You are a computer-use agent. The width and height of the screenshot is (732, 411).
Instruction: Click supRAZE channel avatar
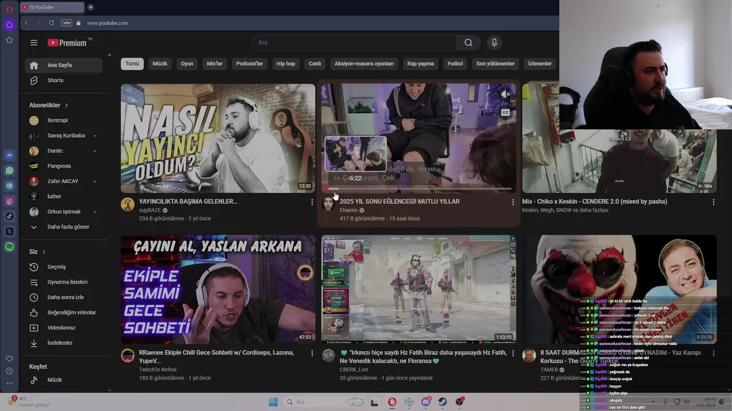coord(128,204)
